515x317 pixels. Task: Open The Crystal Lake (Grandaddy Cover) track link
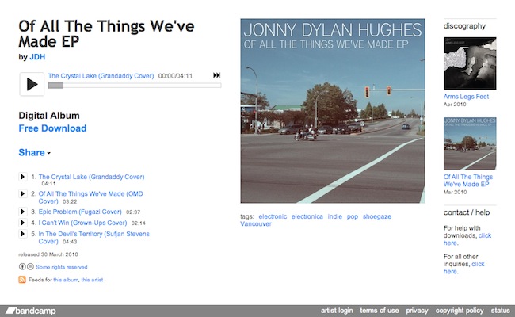(x=91, y=177)
